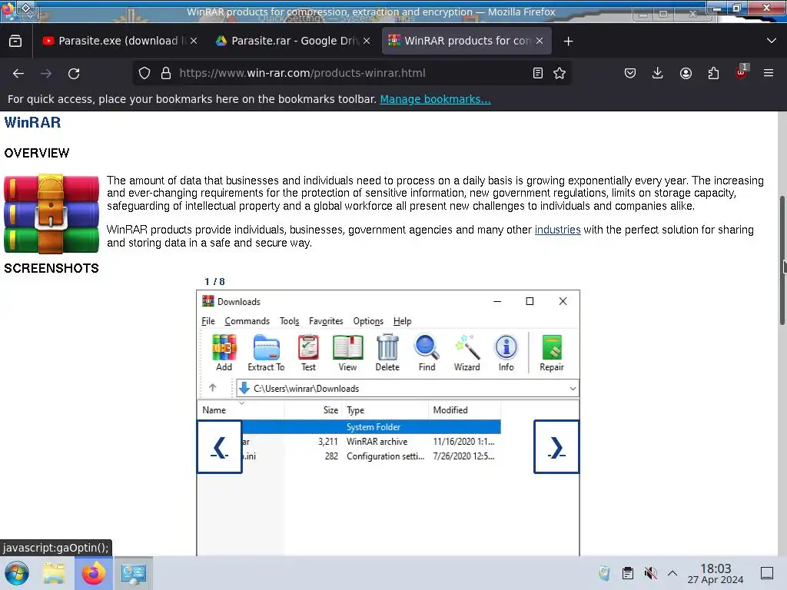The image size is (787, 590).
Task: Click the Firefox View icon in the tab bar
Action: 15,41
